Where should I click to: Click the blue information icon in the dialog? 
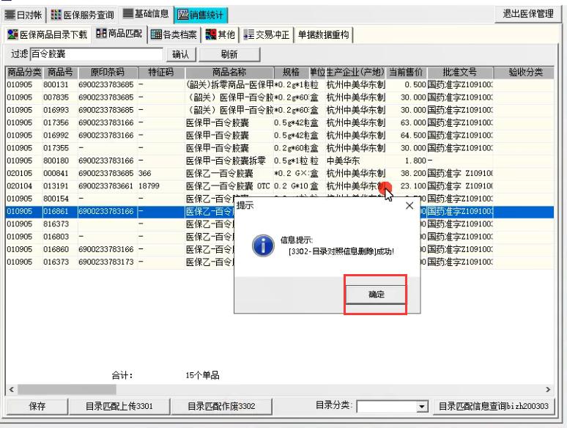263,246
